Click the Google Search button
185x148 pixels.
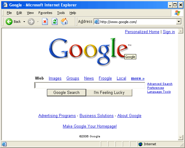[66, 93]
